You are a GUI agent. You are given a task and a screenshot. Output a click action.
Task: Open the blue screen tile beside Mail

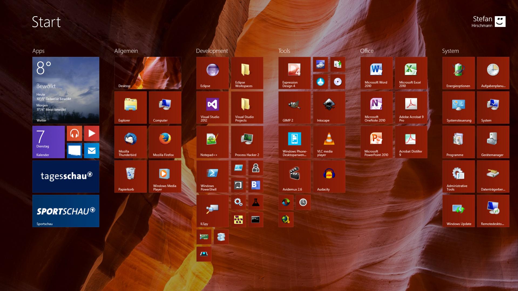pyautogui.click(x=74, y=150)
